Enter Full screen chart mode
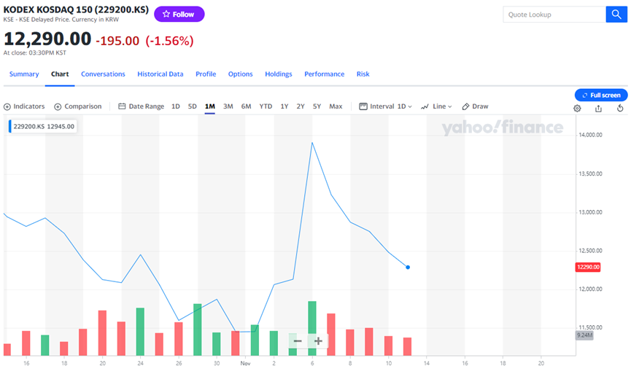 click(x=600, y=95)
